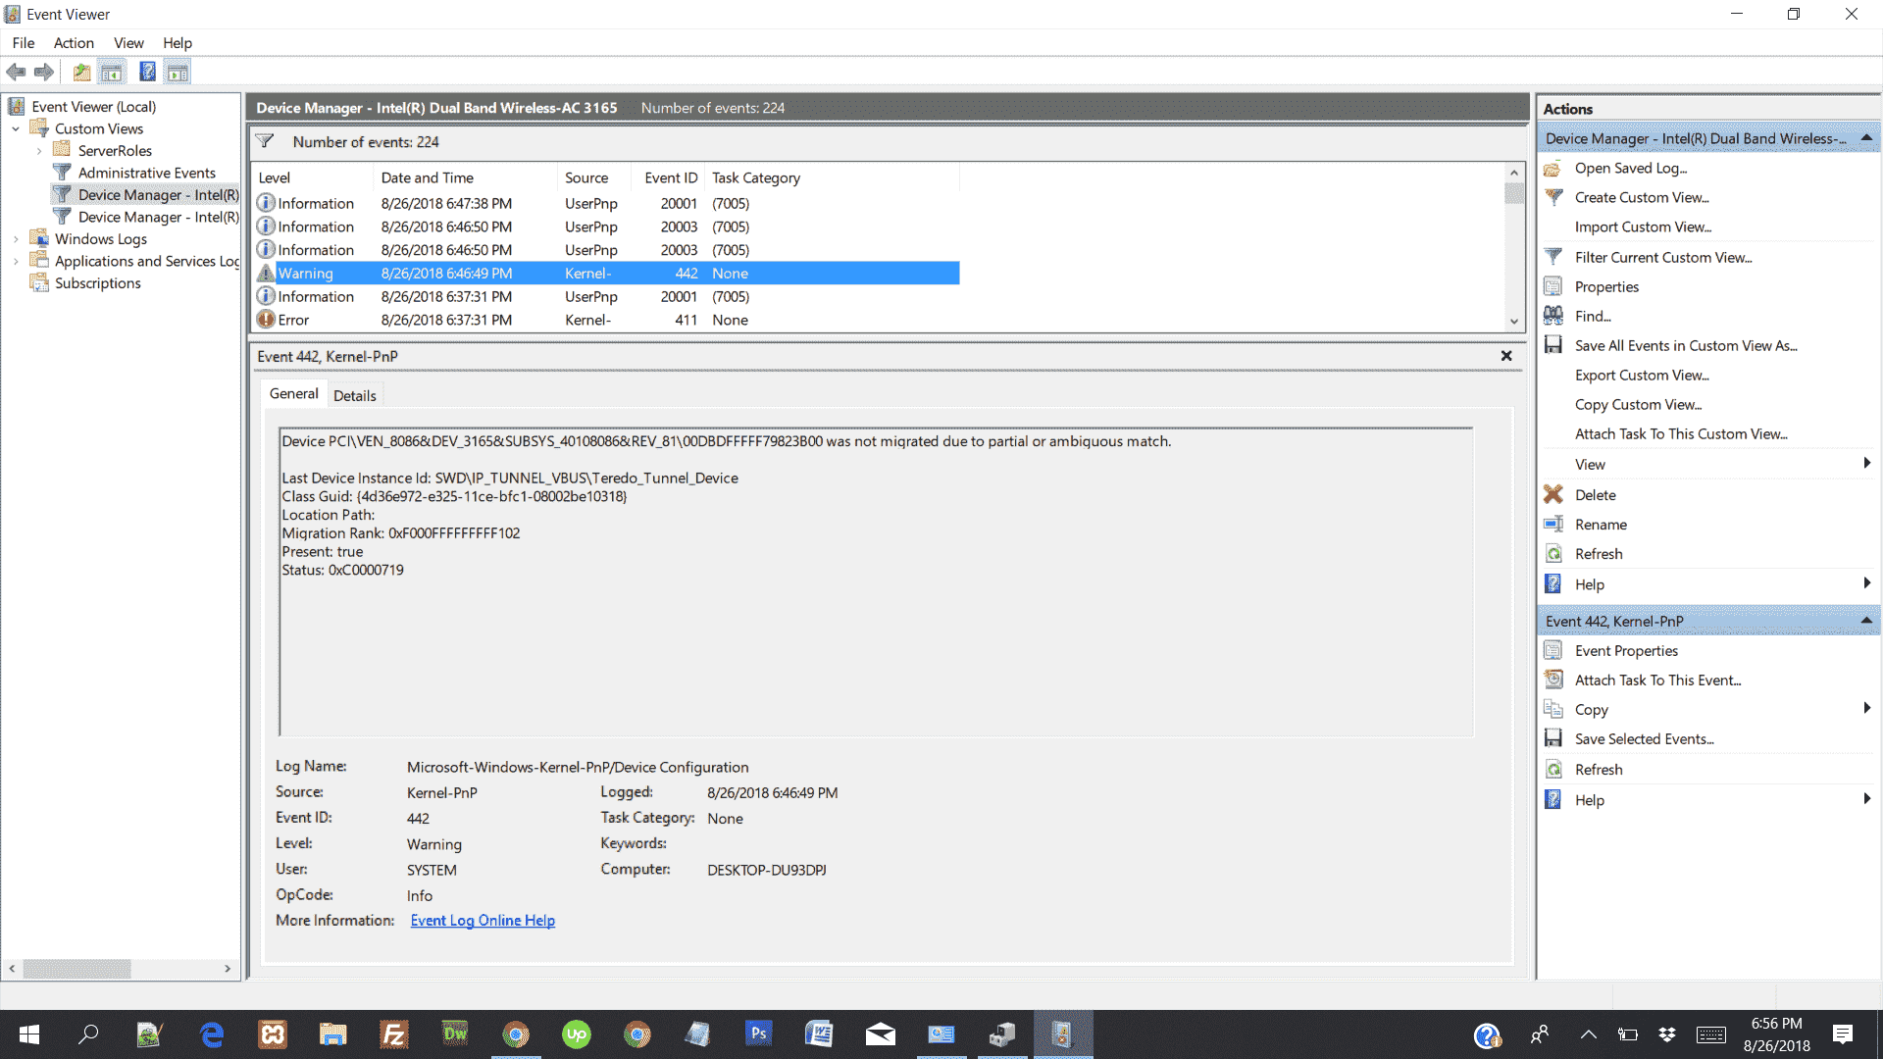Open the Action menu

pyautogui.click(x=74, y=43)
